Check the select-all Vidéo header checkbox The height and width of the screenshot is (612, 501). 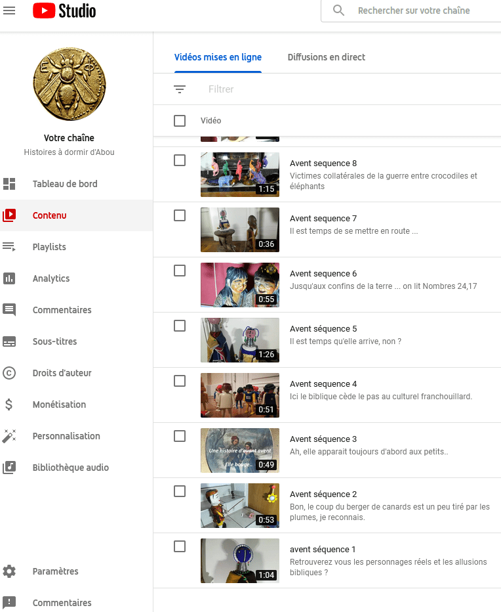point(180,121)
